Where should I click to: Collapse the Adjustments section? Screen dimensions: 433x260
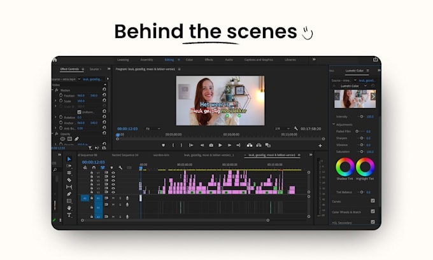point(334,125)
